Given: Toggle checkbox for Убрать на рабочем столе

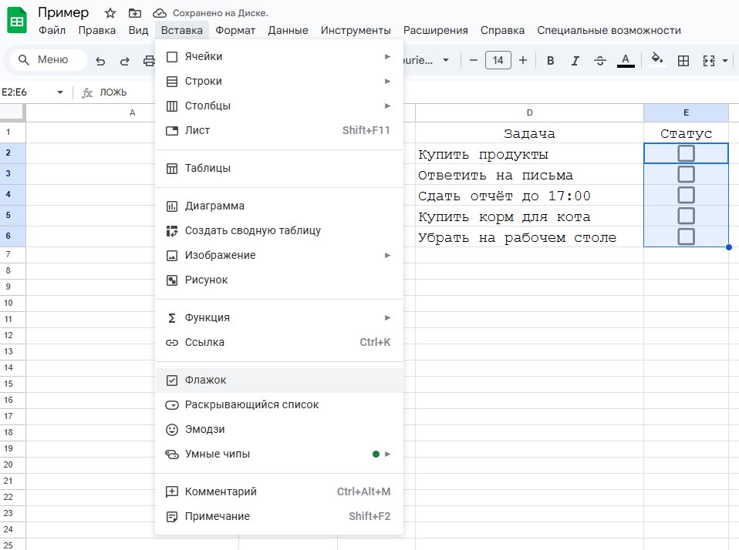Looking at the screenshot, I should (x=686, y=236).
